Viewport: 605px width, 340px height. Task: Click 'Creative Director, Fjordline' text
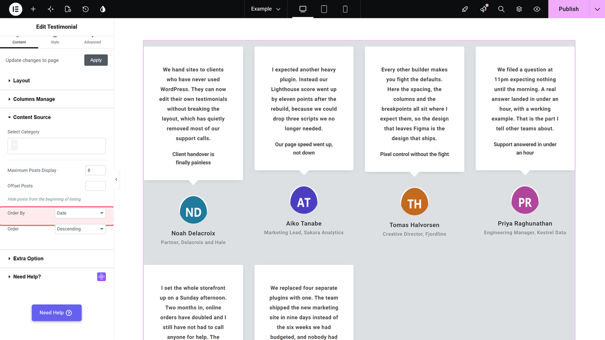pyautogui.click(x=414, y=234)
